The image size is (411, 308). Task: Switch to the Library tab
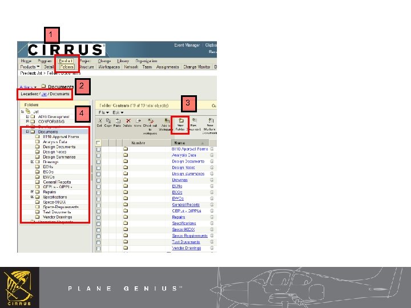point(123,61)
